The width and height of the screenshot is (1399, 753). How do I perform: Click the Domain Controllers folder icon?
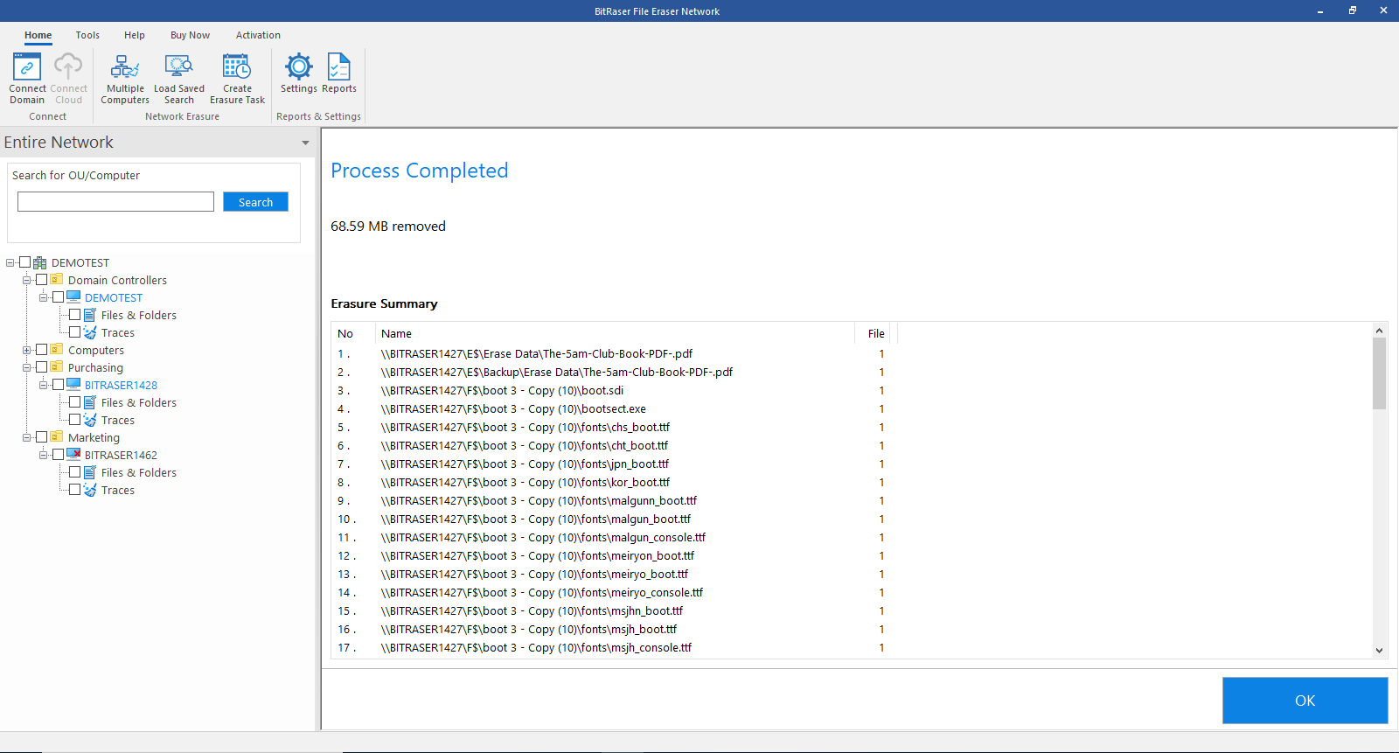(x=57, y=280)
